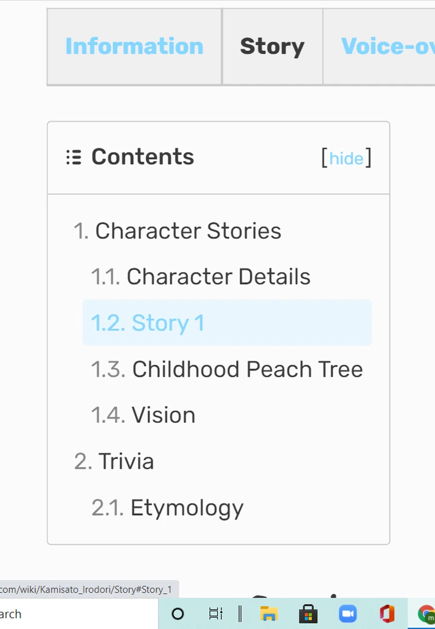Go to the Character Details entry
The width and height of the screenshot is (435, 629).
(x=218, y=277)
